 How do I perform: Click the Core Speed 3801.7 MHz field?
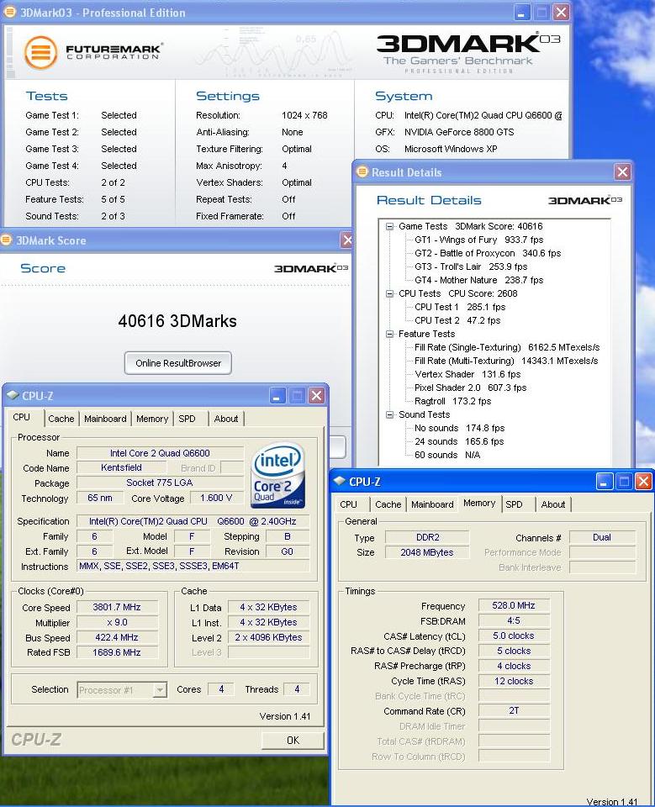117,607
